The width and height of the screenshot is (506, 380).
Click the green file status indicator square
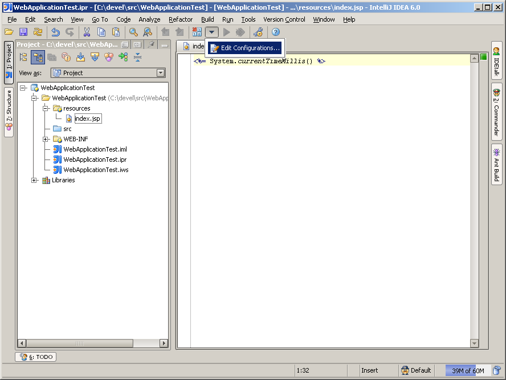click(x=483, y=57)
